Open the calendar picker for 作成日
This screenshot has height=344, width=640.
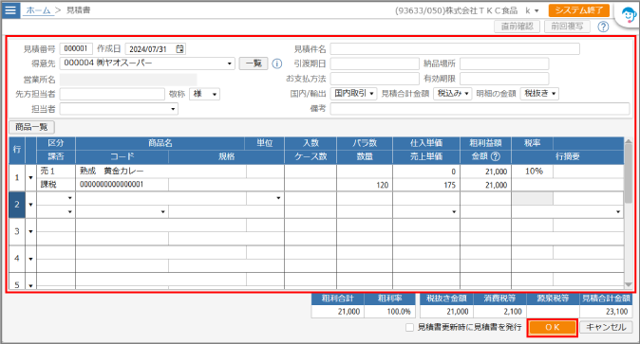click(x=180, y=49)
